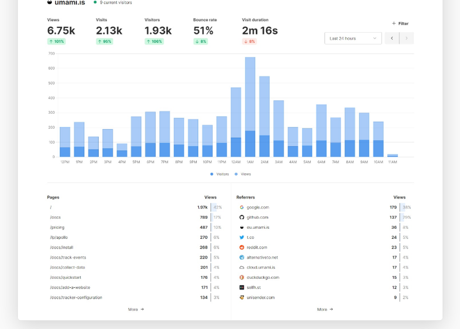Screen dimensions: 460x329
Task: Open the Last 24 hours dropdown
Action: click(x=353, y=39)
